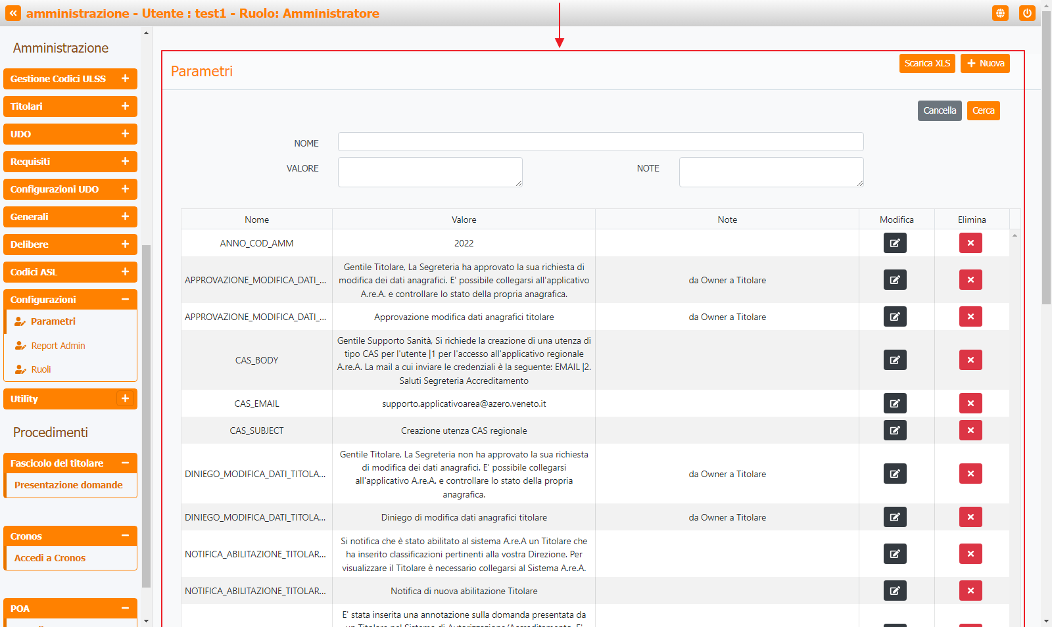Edit the ANNO_COD_AMM parameter row

click(895, 243)
